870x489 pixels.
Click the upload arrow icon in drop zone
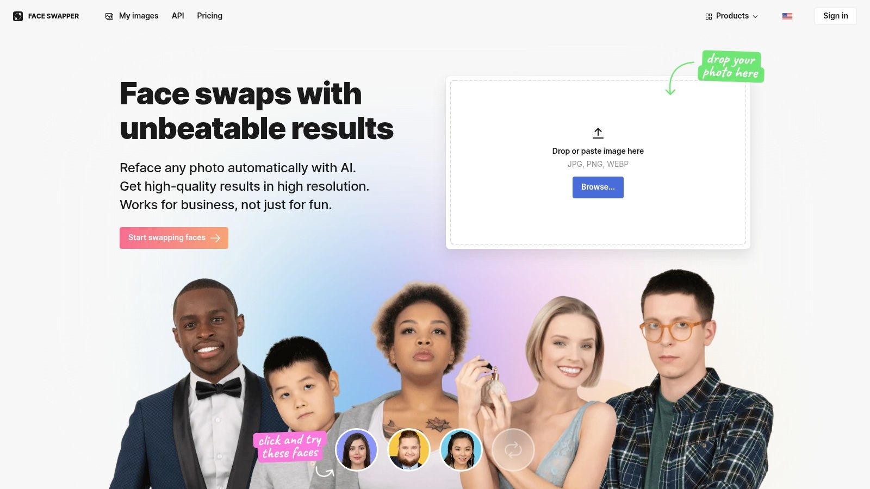pos(598,133)
